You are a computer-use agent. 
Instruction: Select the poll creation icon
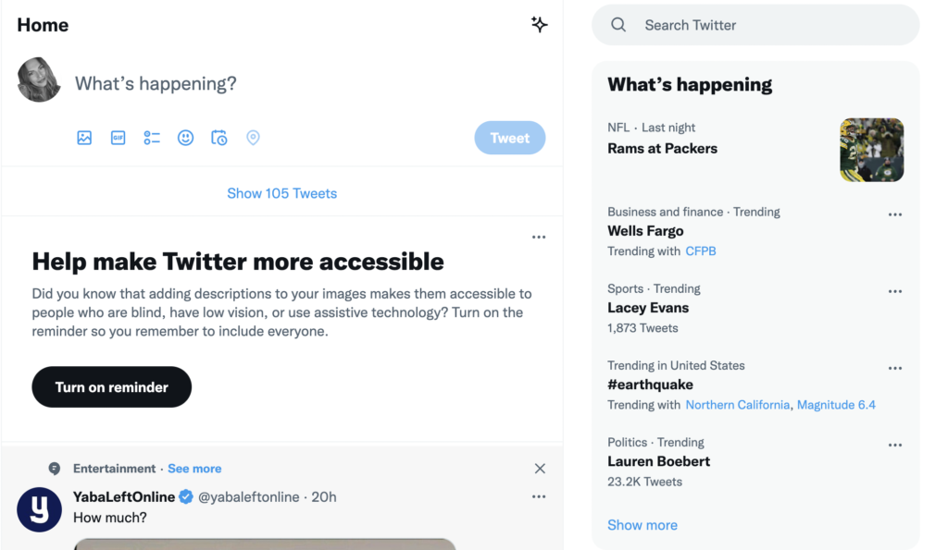152,137
